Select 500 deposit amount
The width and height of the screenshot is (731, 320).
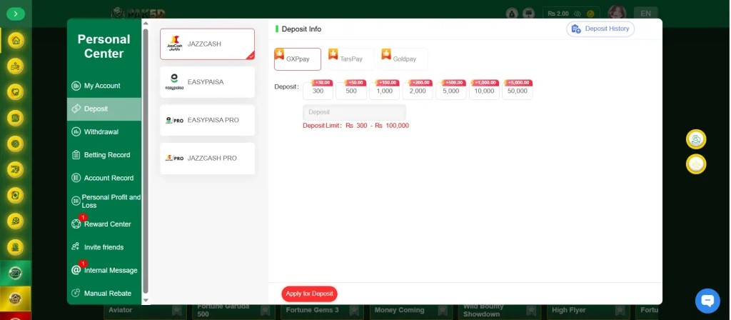click(x=351, y=91)
